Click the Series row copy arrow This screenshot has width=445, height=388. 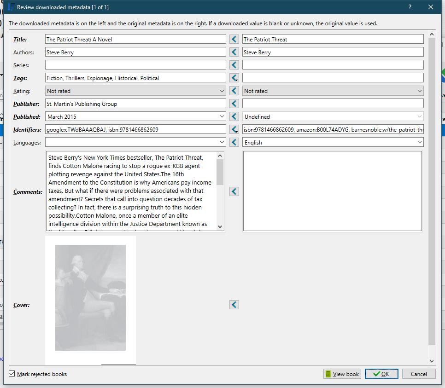[234, 65]
